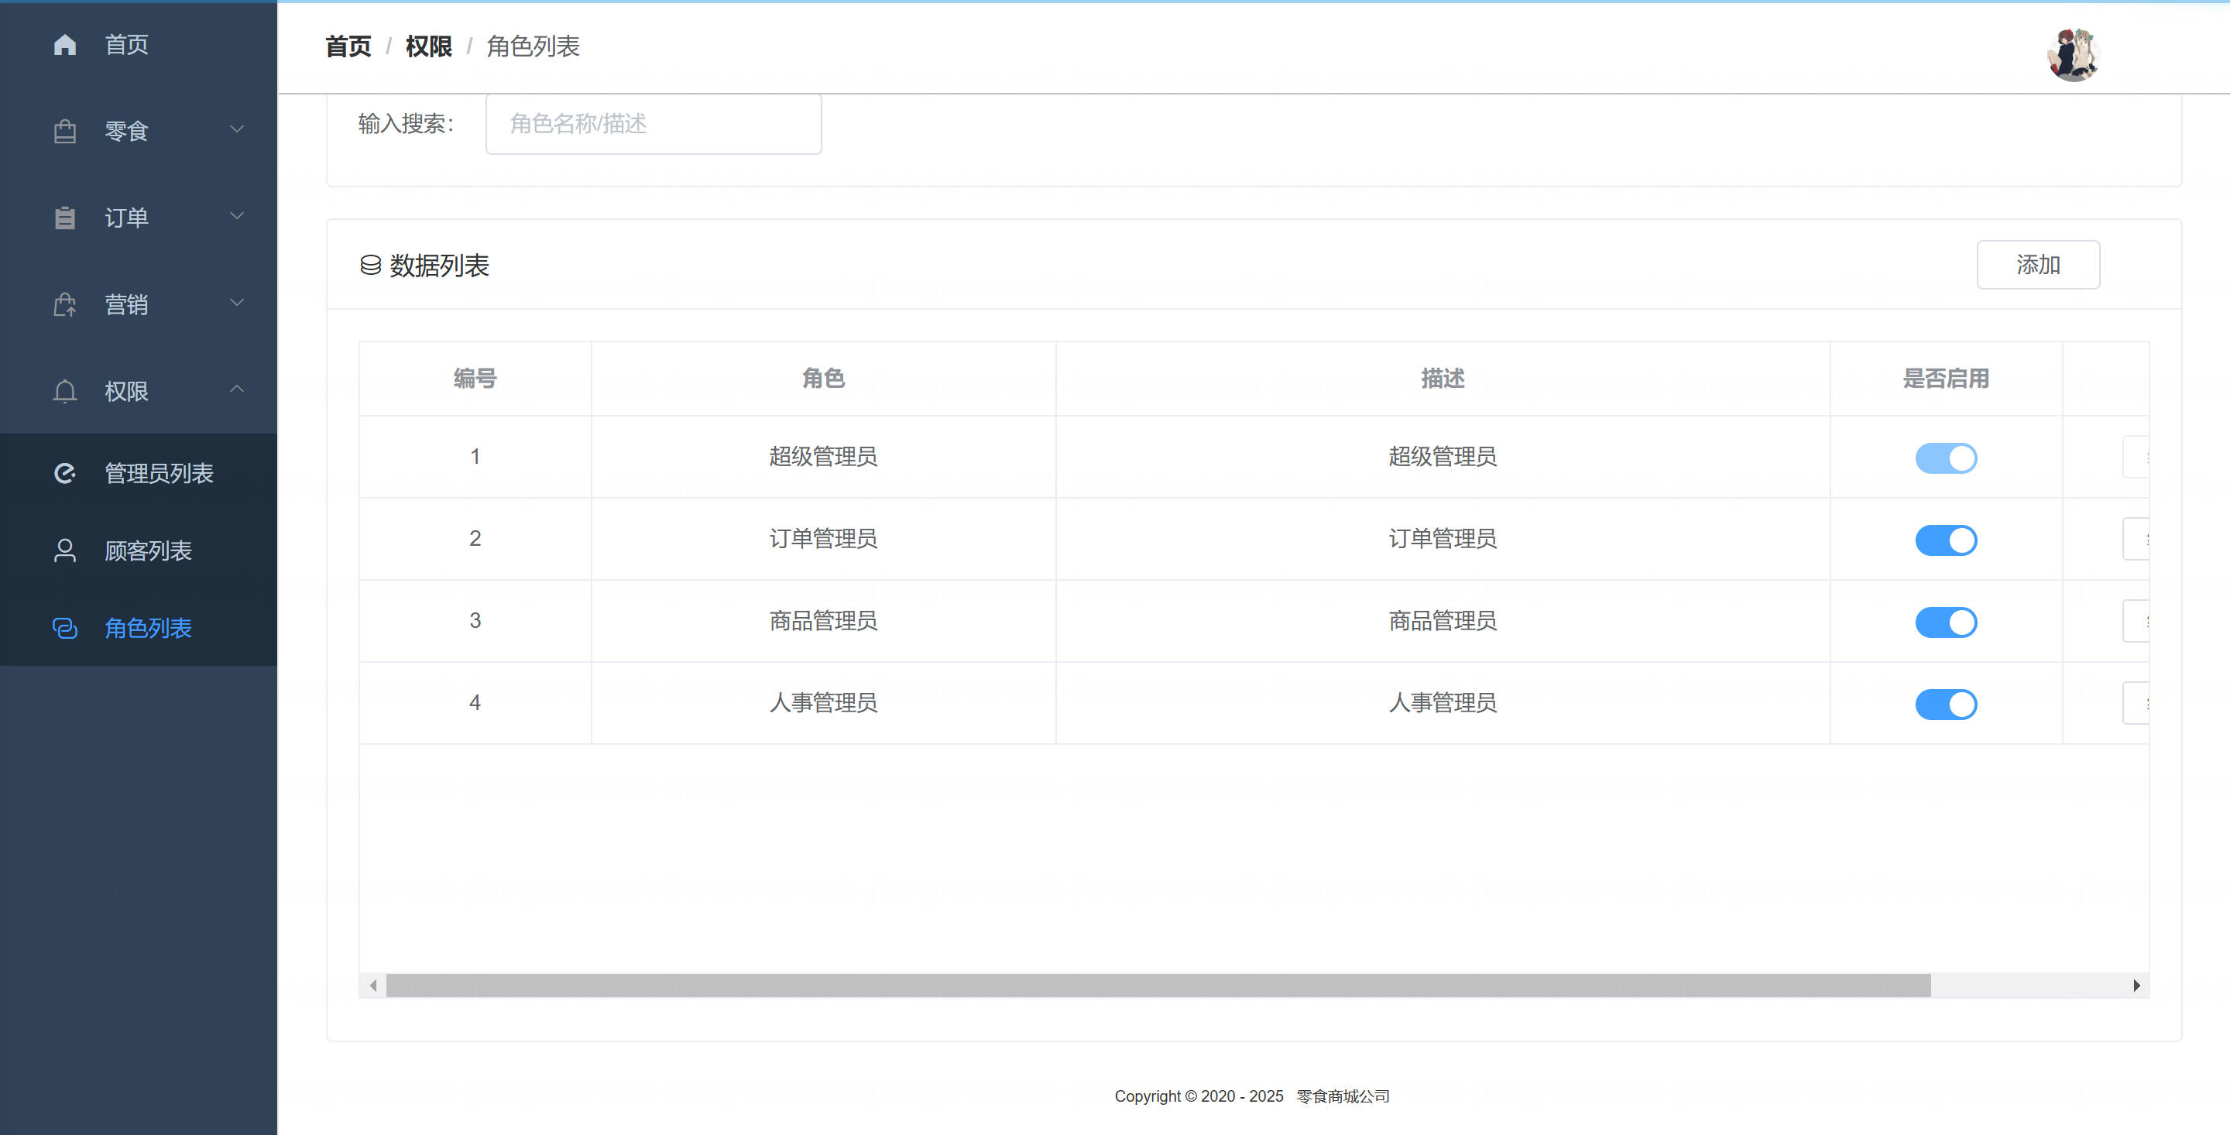Open the 首页 sidebar menu item

click(x=139, y=44)
